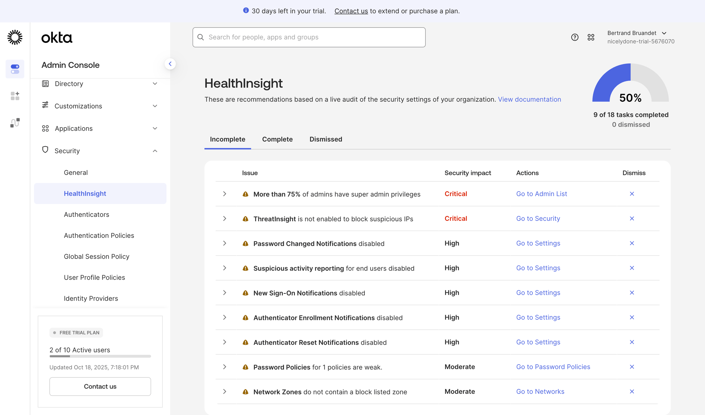Click Go to Security link
The image size is (705, 415).
[538, 218]
